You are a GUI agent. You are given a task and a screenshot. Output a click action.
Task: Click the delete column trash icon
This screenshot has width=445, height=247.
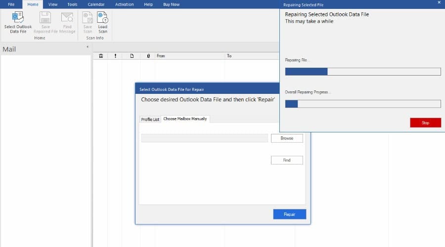[101, 56]
